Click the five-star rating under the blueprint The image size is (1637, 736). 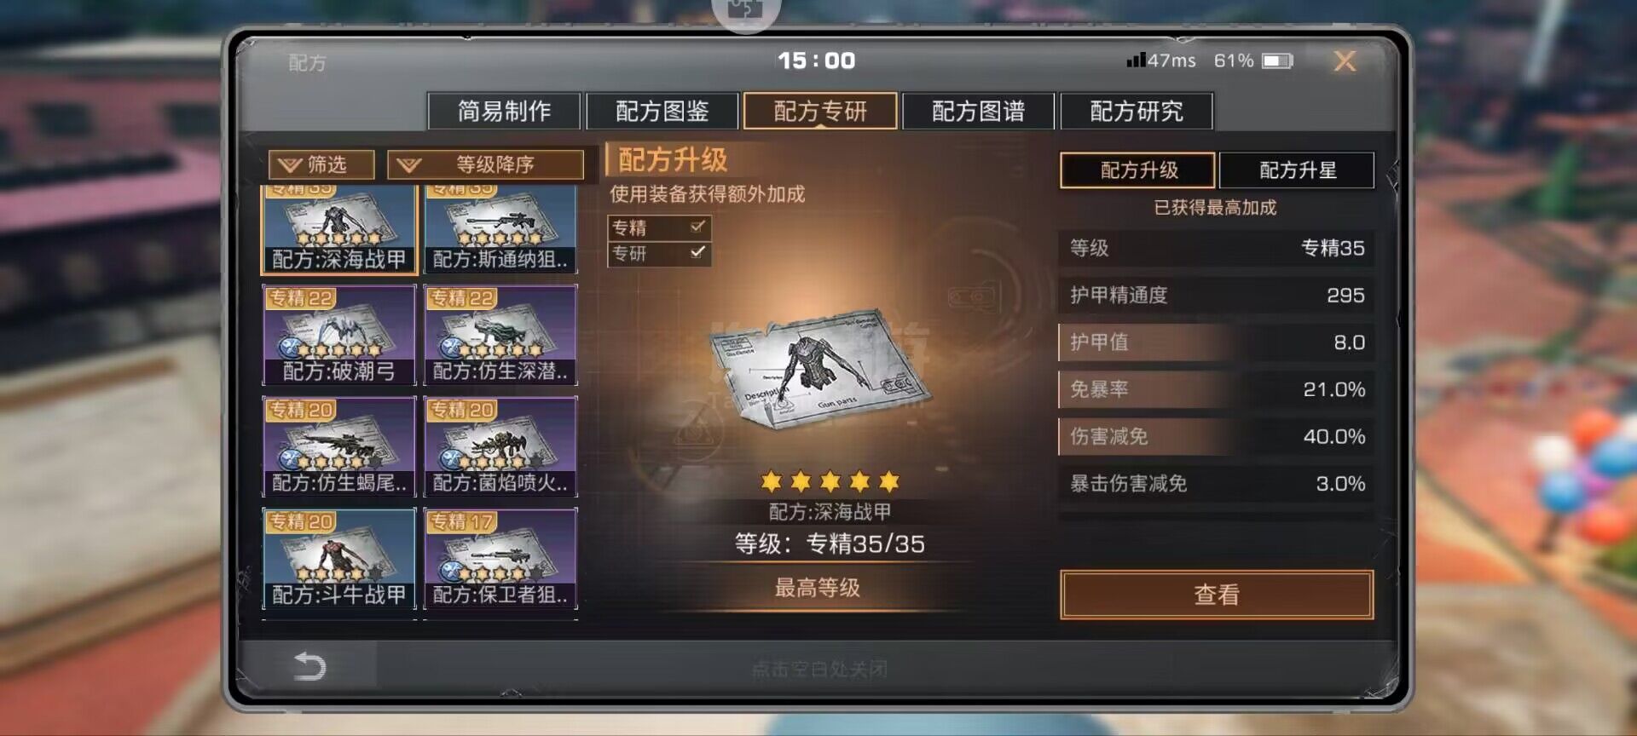pyautogui.click(x=830, y=482)
